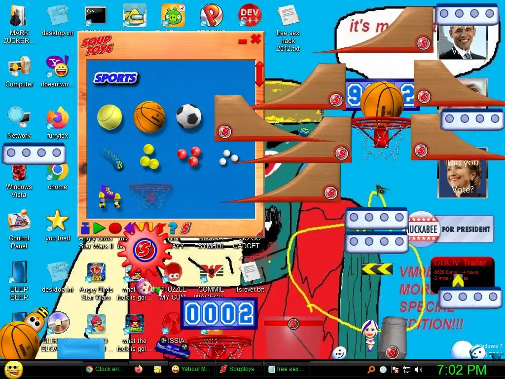Screen dimensions: 505x379
Task: Open the Computer desktop icon
Action: [19, 73]
